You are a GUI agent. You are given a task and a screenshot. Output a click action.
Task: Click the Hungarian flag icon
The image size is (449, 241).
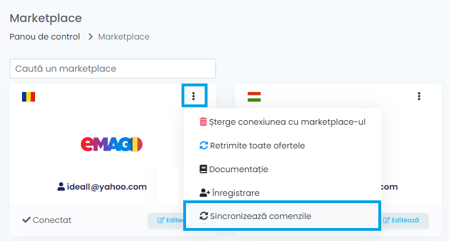[x=254, y=97]
